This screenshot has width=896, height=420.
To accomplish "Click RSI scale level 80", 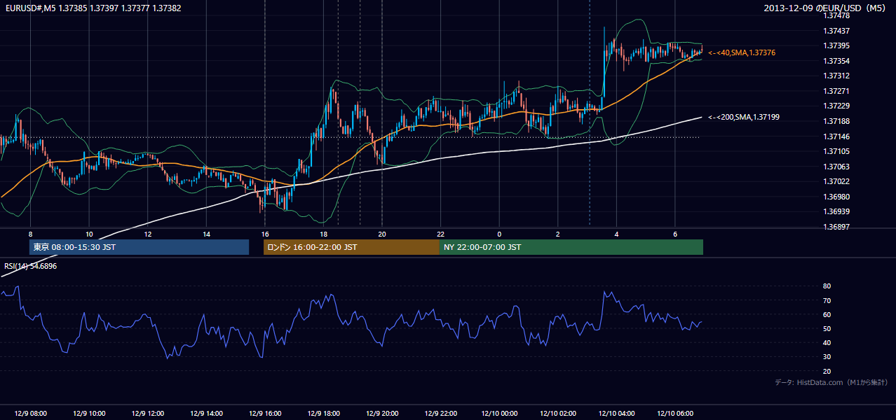I will coord(827,286).
